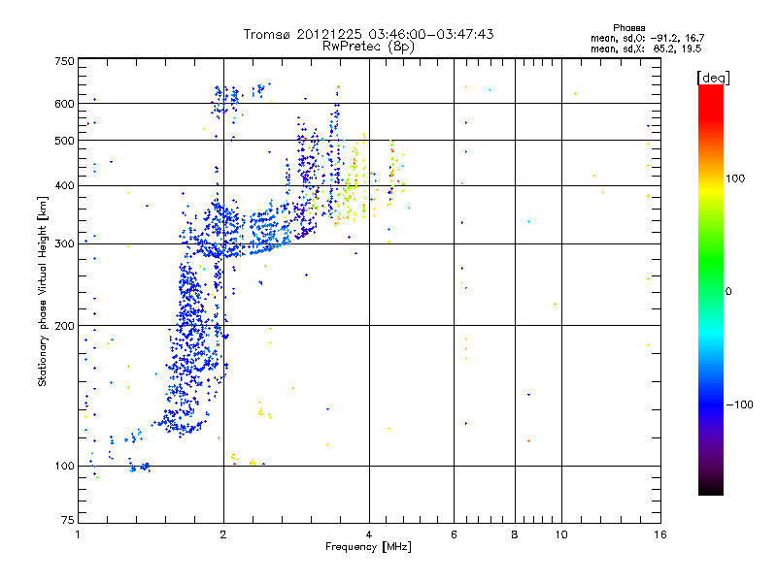This screenshot has height=582, width=777.
Task: Click the colorbar tick label '-100'
Action: click(x=739, y=404)
